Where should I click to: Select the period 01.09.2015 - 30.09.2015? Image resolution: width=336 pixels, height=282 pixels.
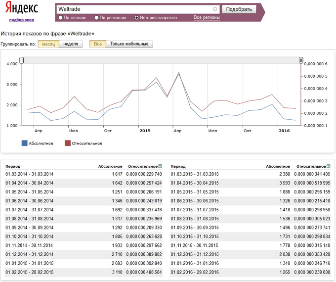coord(195,228)
